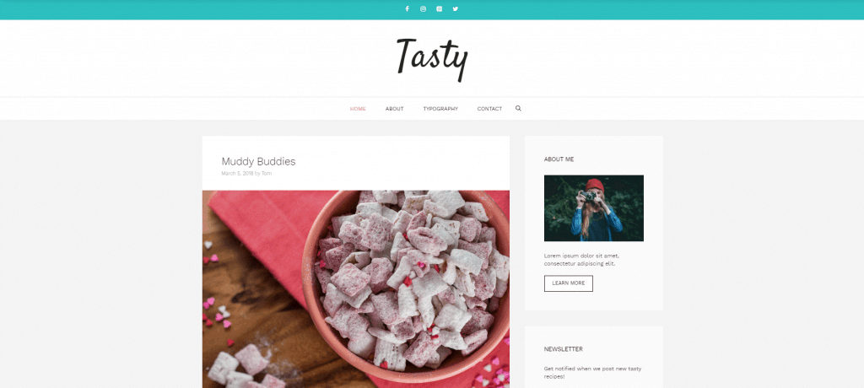Open the About menu item
This screenshot has height=388, width=864.
395,109
